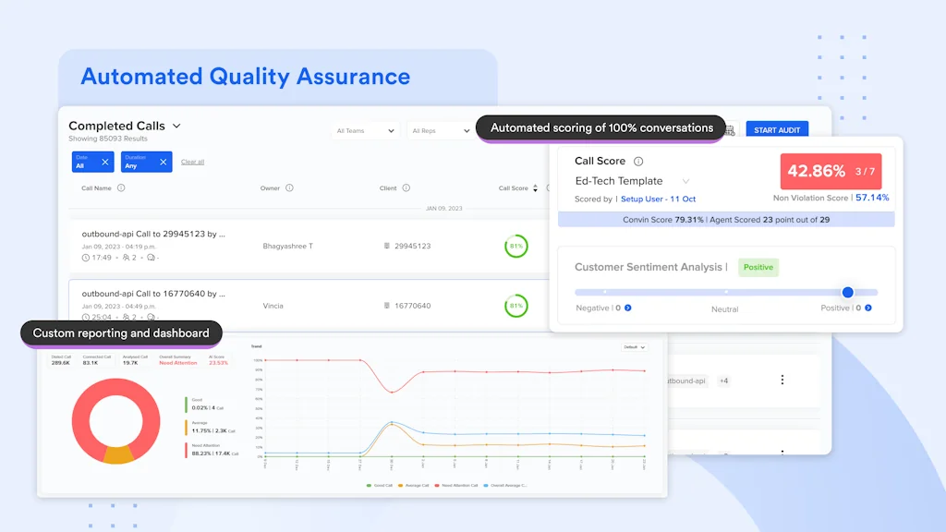Click the info icon beside Call Name
This screenshot has width=946, height=532.
121,188
